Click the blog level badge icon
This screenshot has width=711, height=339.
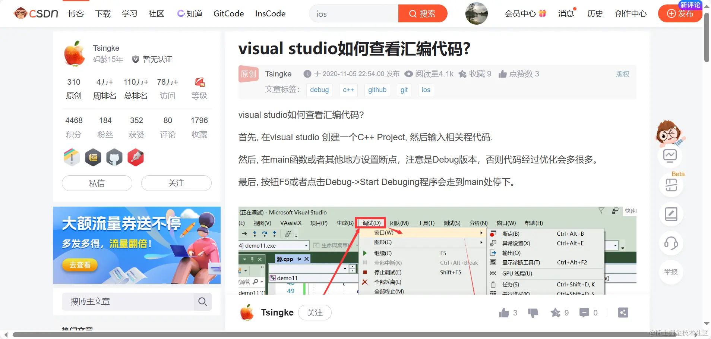coord(200,82)
